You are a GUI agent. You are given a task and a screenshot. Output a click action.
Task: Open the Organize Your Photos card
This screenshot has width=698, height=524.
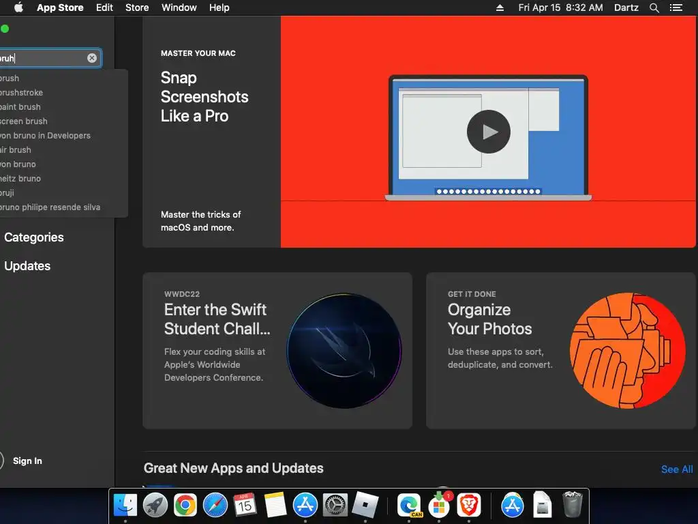tap(560, 351)
